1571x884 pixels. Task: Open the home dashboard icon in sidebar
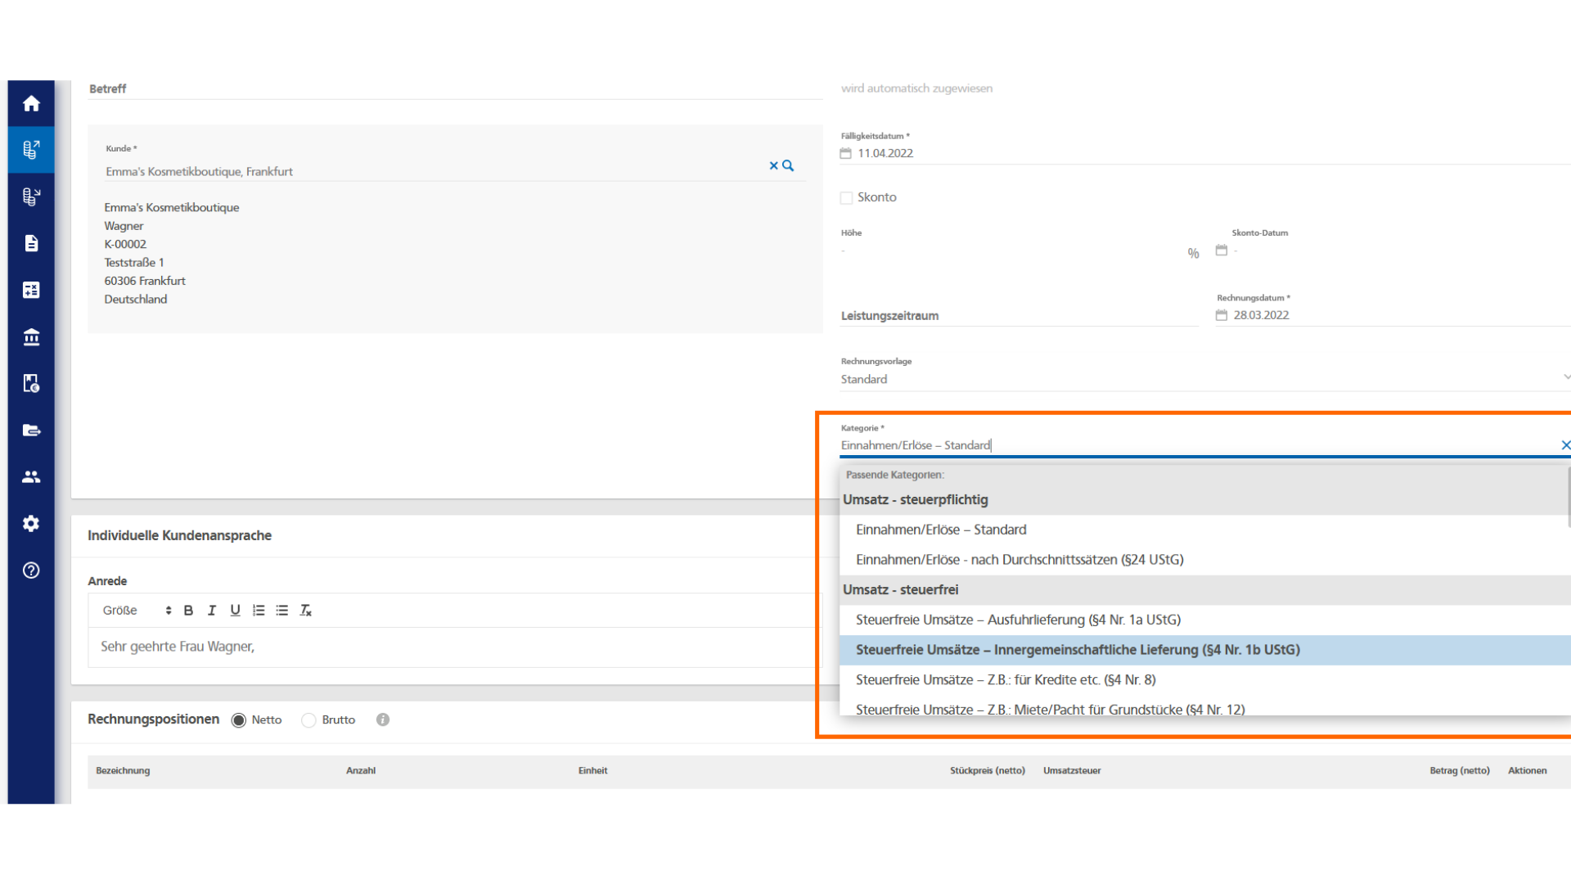[31, 103]
